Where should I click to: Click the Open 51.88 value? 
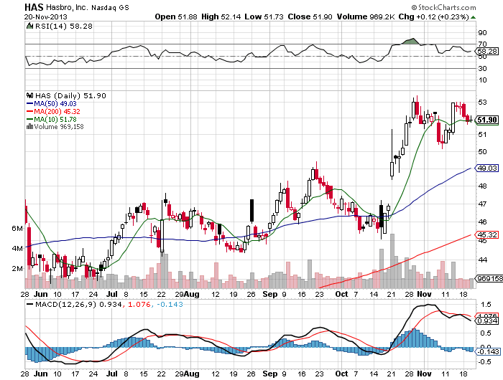click(x=176, y=16)
